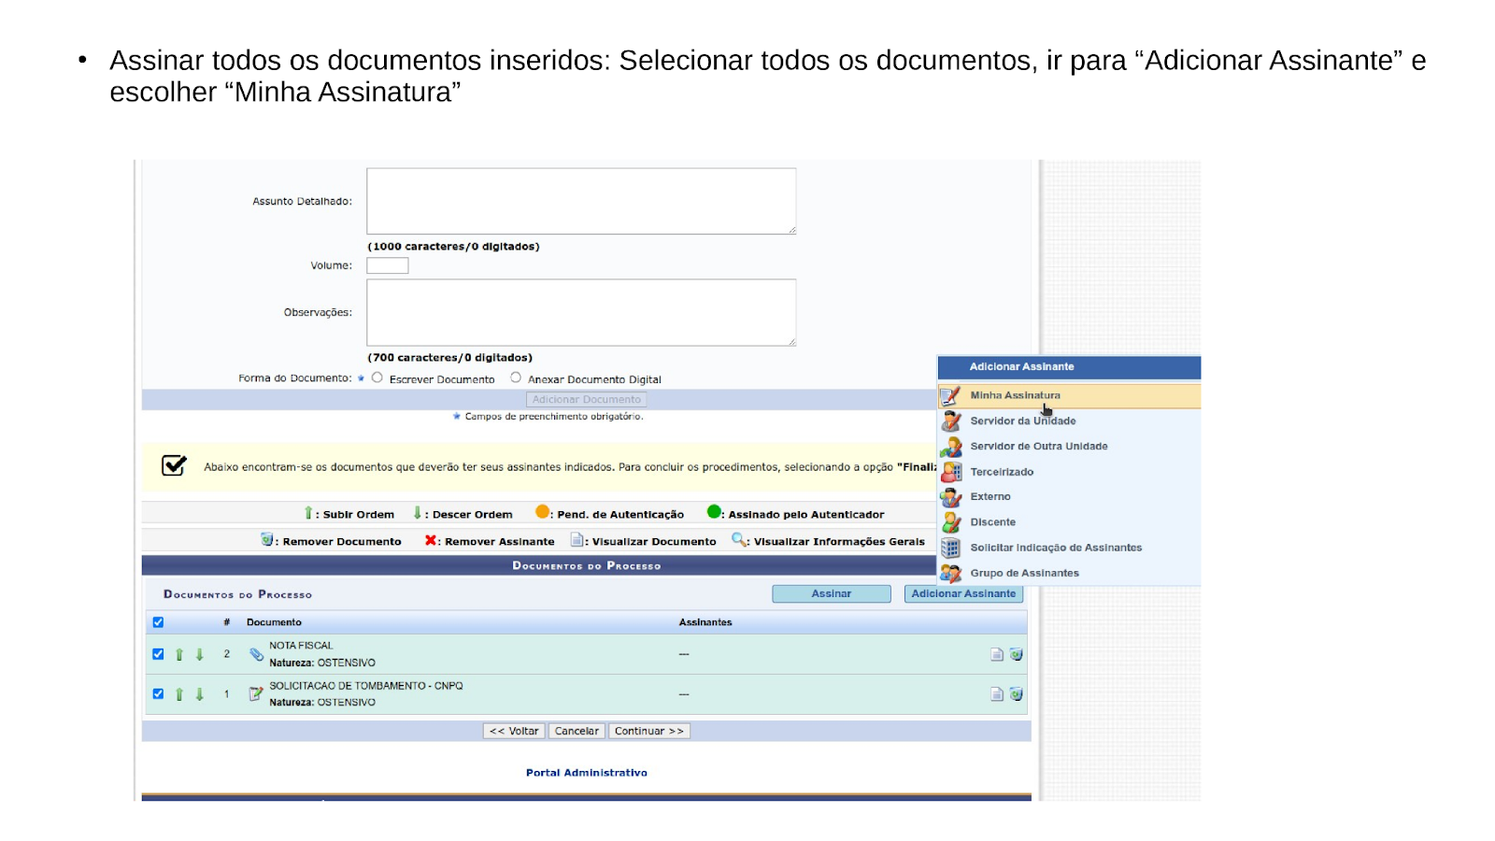
Task: Click the Voltar button
Action: click(x=514, y=732)
